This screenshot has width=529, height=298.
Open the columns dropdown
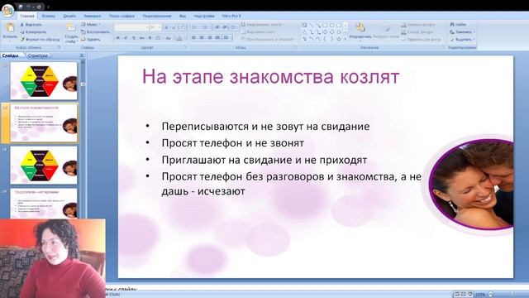tap(226, 37)
